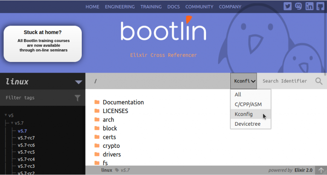The image size is (327, 175).
Task: Open the linux project dropdown arrow
Action: (78, 82)
